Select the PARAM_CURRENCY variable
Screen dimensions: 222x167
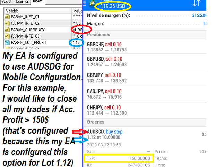43,30
